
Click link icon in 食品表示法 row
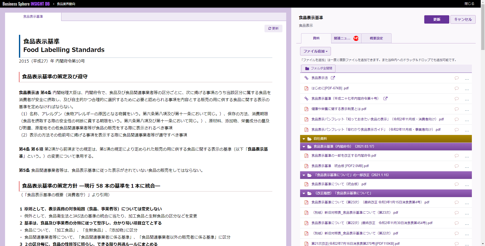pyautogui.click(x=306, y=78)
